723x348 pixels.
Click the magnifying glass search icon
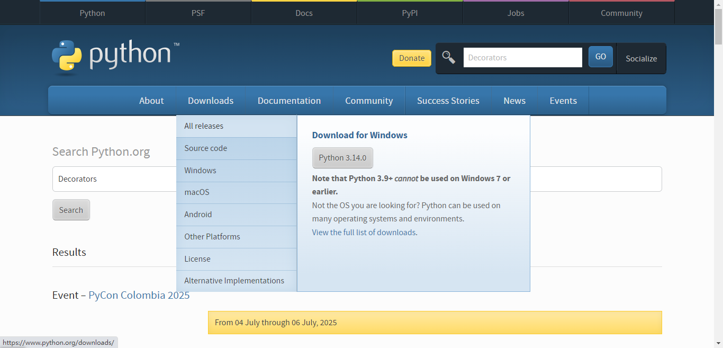point(449,57)
